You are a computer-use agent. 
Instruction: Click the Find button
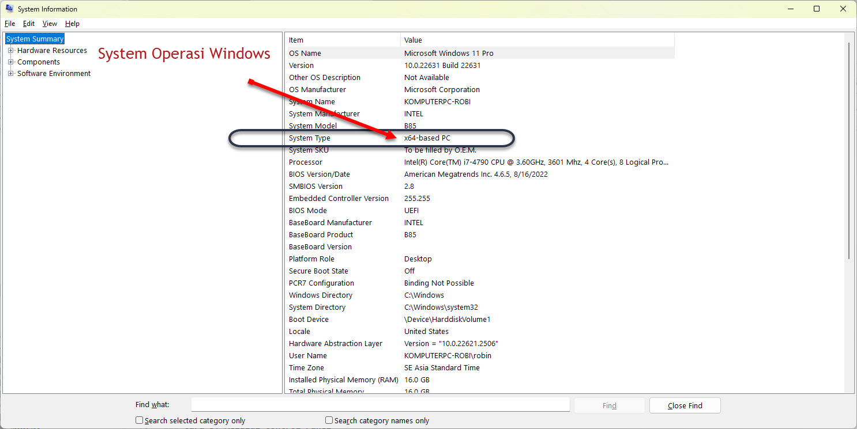[x=609, y=405]
